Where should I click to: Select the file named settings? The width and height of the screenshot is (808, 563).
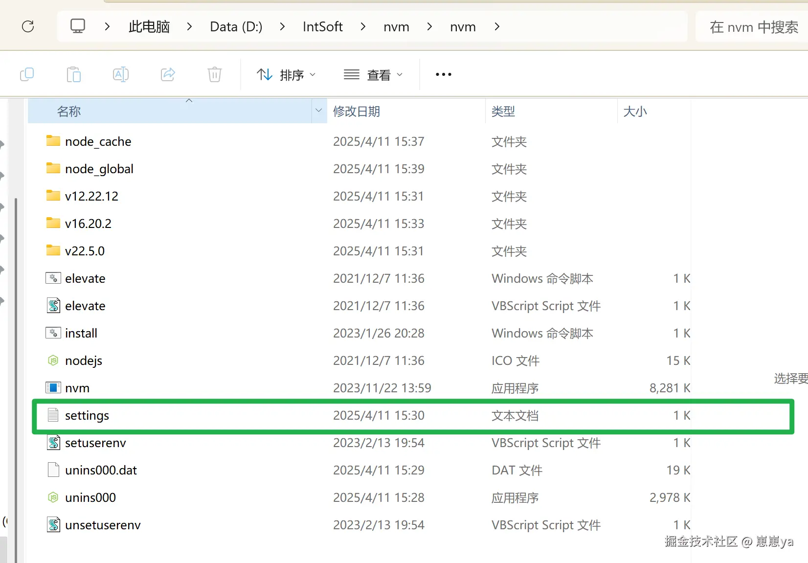[x=87, y=415]
